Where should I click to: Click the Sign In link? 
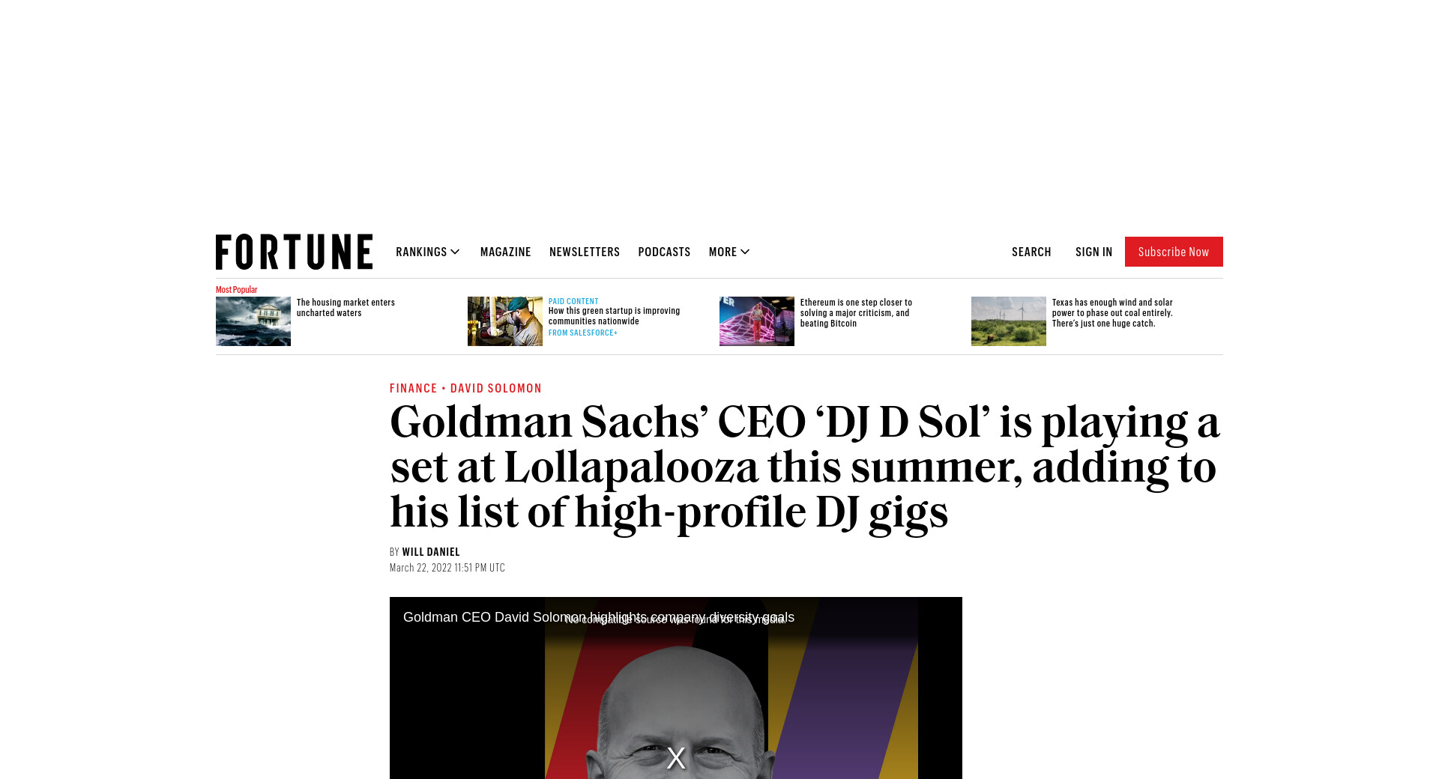point(1093,252)
